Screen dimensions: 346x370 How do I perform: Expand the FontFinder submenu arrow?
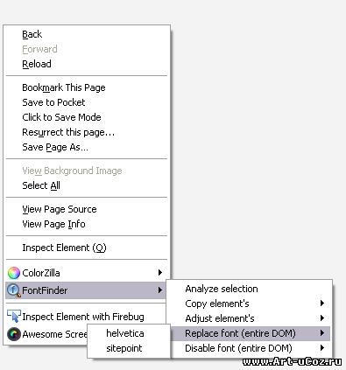click(159, 290)
